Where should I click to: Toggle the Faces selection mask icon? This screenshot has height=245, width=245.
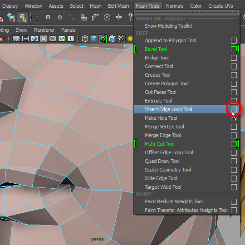(83, 17)
